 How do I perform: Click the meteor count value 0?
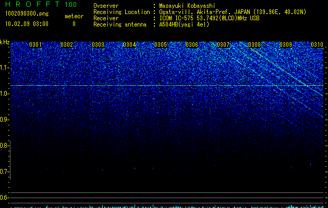tap(74, 24)
